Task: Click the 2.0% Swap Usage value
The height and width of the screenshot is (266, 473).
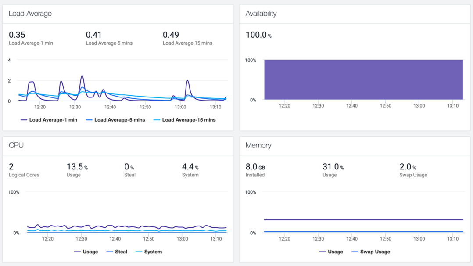Action: tap(408, 167)
